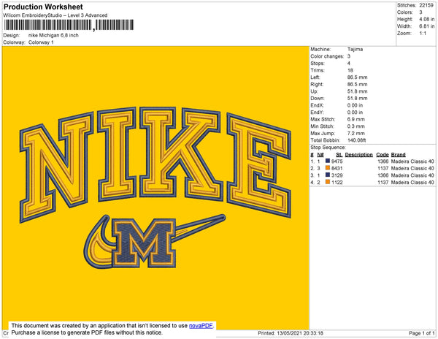
Task: Select the orange swatch next to 1122
Action: pyautogui.click(x=328, y=182)
